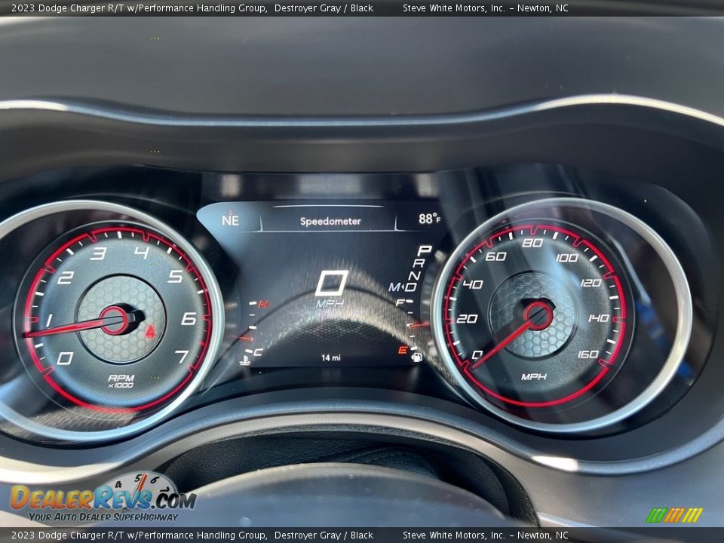Click the speedometer 160 numeral
This screenshot has height=543, width=724.
click(587, 354)
